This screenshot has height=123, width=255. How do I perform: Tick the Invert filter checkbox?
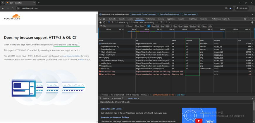127,26
